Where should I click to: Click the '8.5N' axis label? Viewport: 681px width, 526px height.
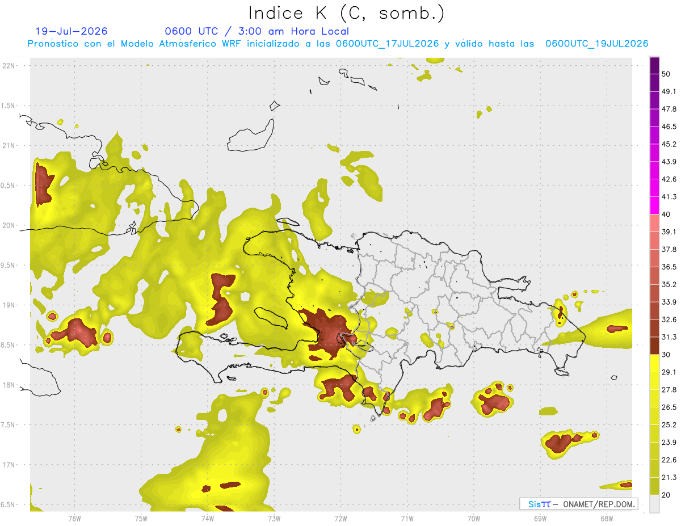tap(9, 345)
